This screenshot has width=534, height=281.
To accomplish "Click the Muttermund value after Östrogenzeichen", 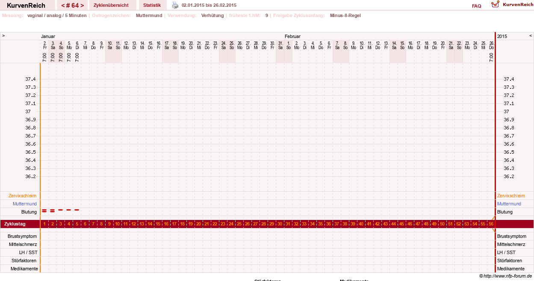I will click(x=149, y=15).
